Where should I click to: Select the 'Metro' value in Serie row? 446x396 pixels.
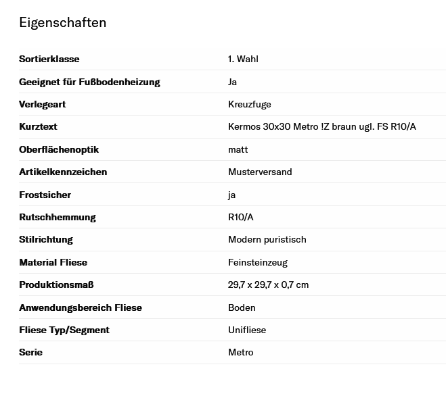coord(240,352)
